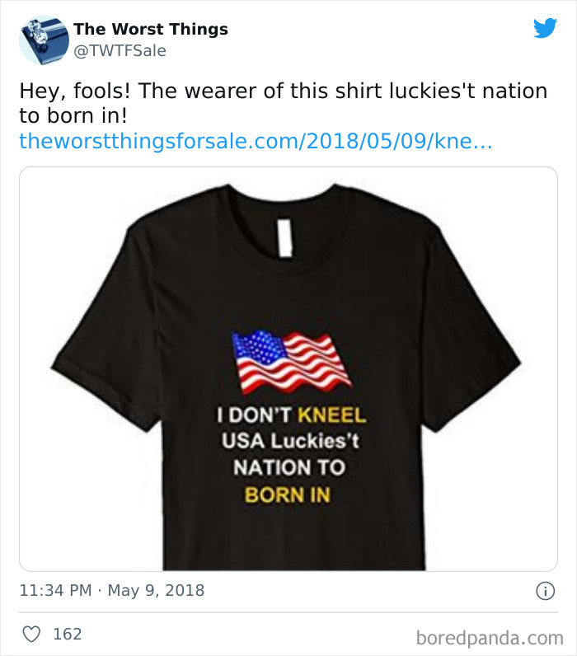Click the yellow BORN IN text on the shirt
This screenshot has height=656, width=577.
click(x=287, y=495)
